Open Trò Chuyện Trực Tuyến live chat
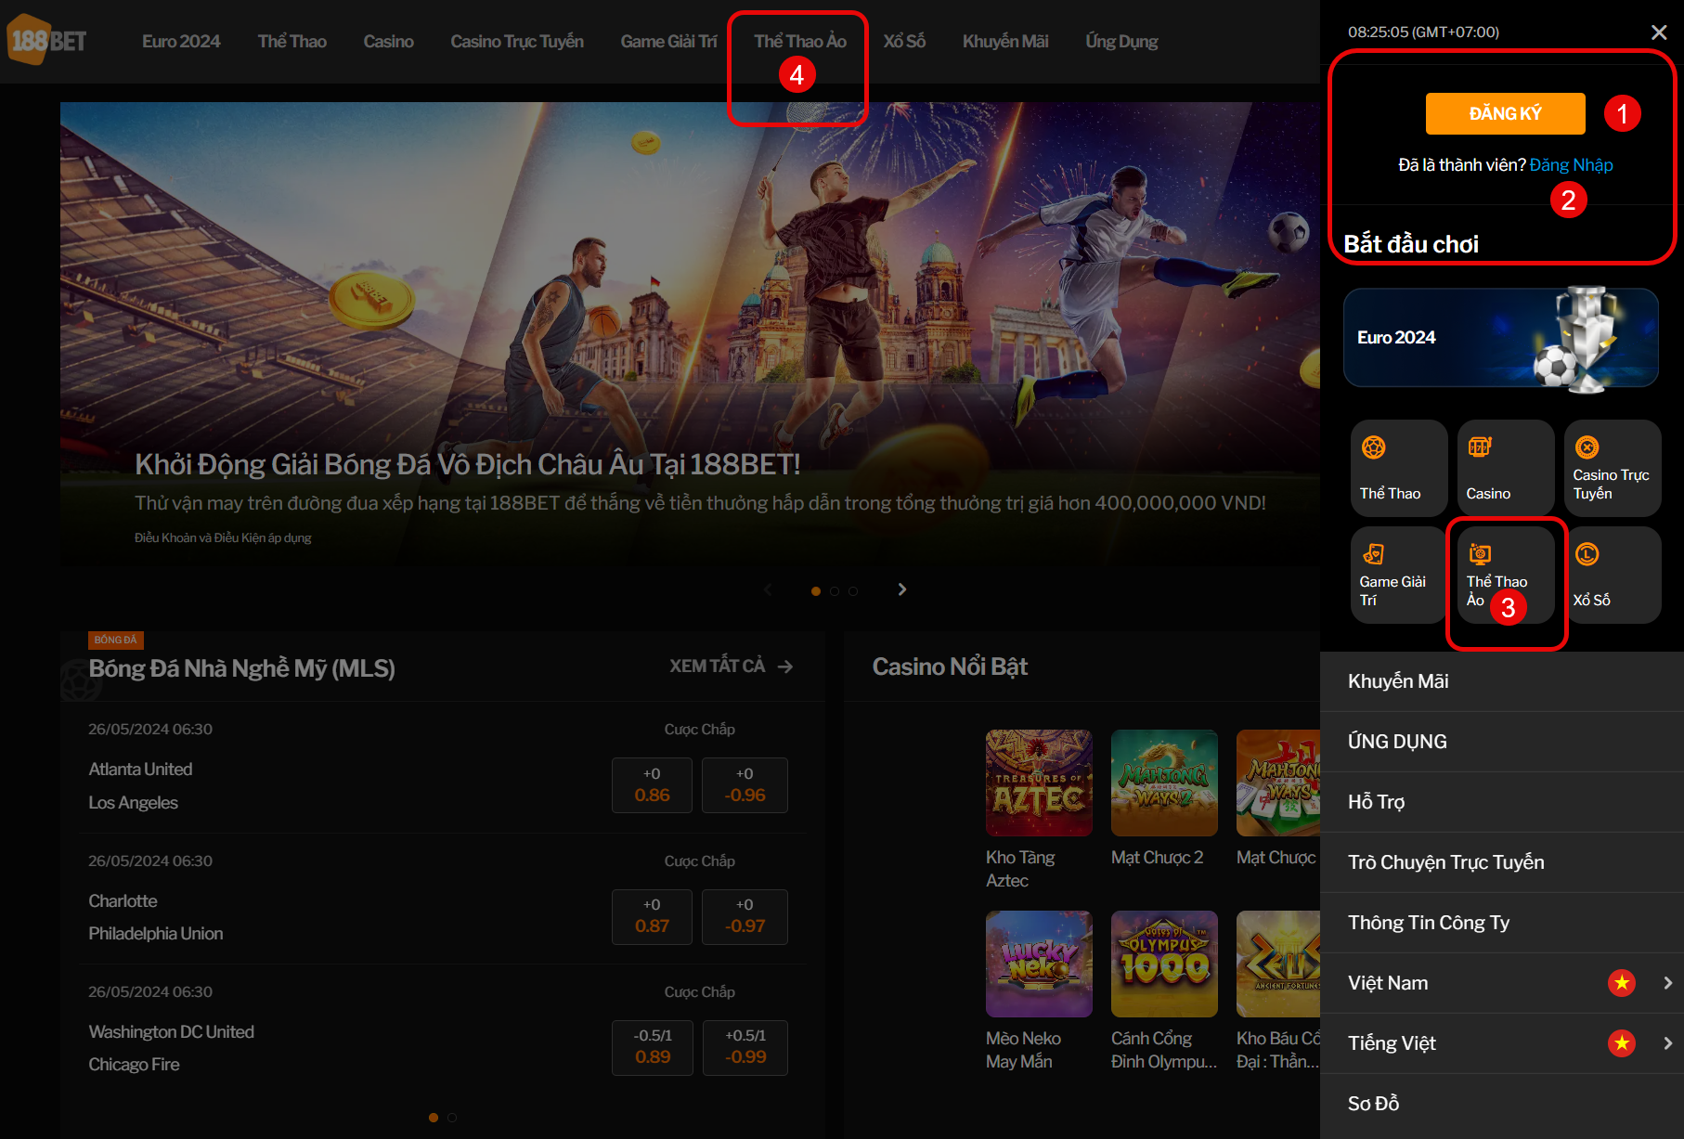 coord(1502,862)
